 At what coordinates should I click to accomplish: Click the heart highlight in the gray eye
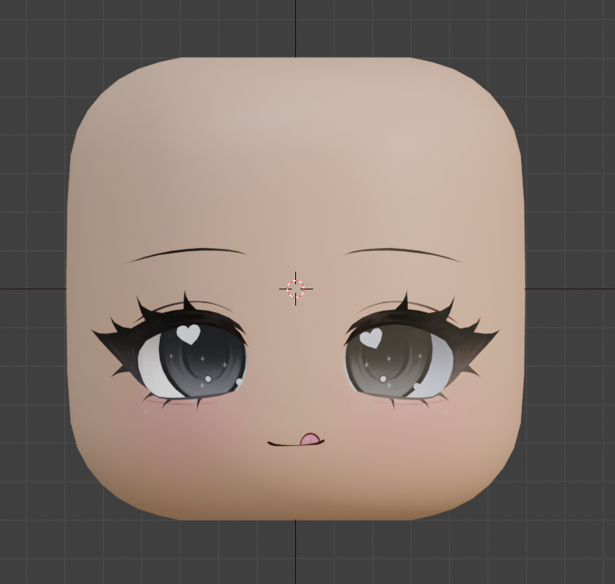(x=189, y=334)
